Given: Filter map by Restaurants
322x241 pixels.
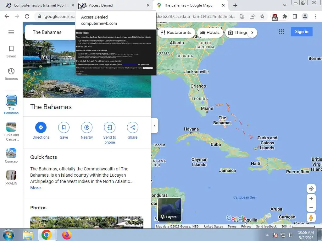Looking at the screenshot, I should point(176,32).
